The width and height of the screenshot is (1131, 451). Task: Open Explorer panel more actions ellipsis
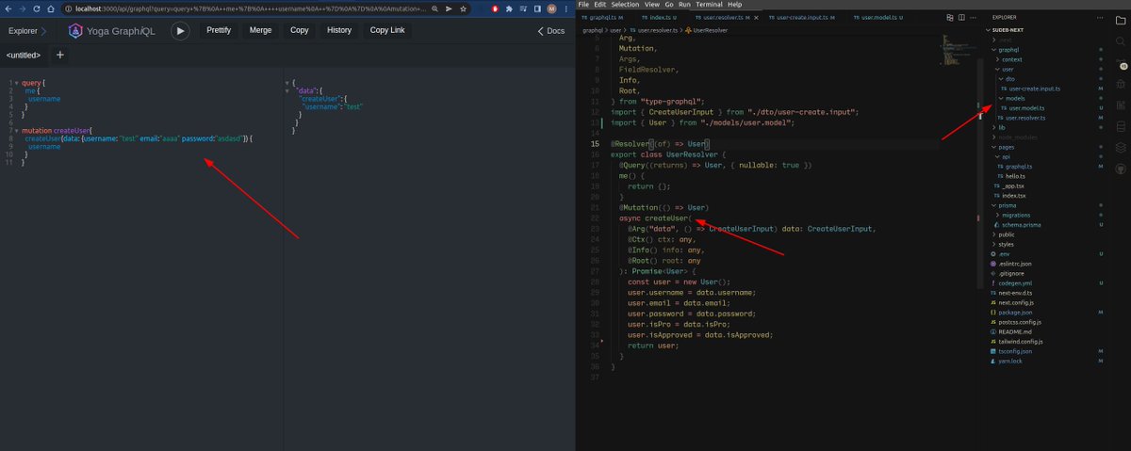pos(1101,18)
